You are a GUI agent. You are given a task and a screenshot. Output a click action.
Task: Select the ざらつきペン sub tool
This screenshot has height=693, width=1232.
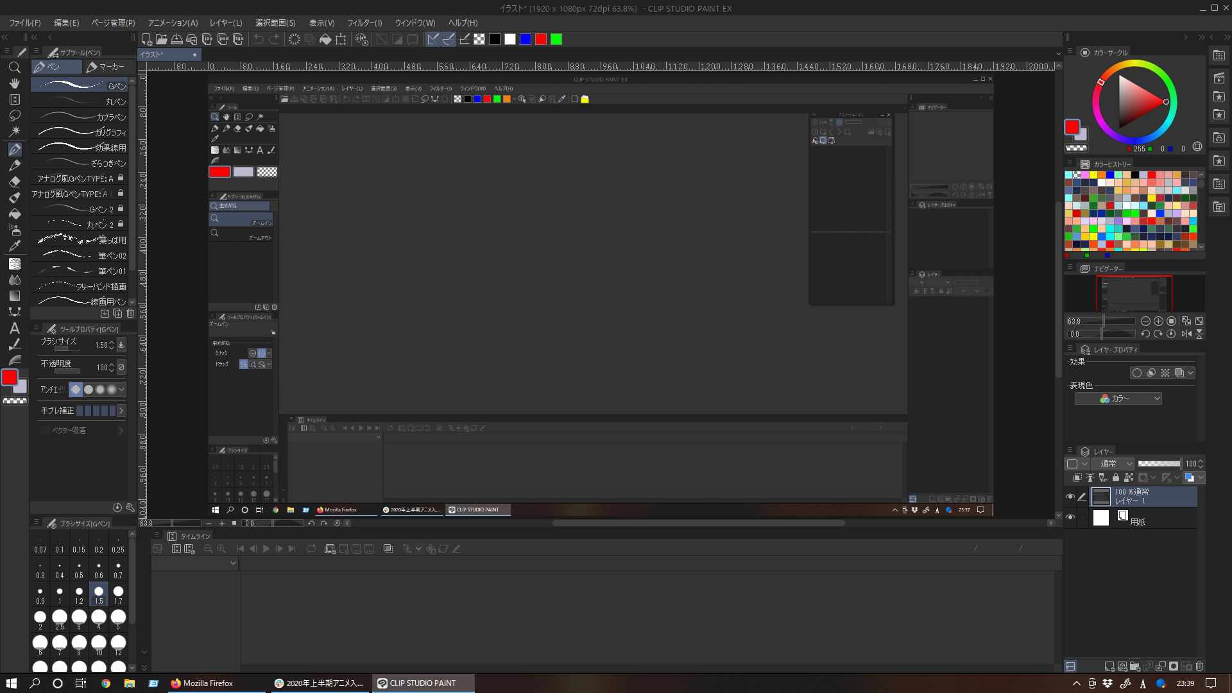click(x=79, y=163)
